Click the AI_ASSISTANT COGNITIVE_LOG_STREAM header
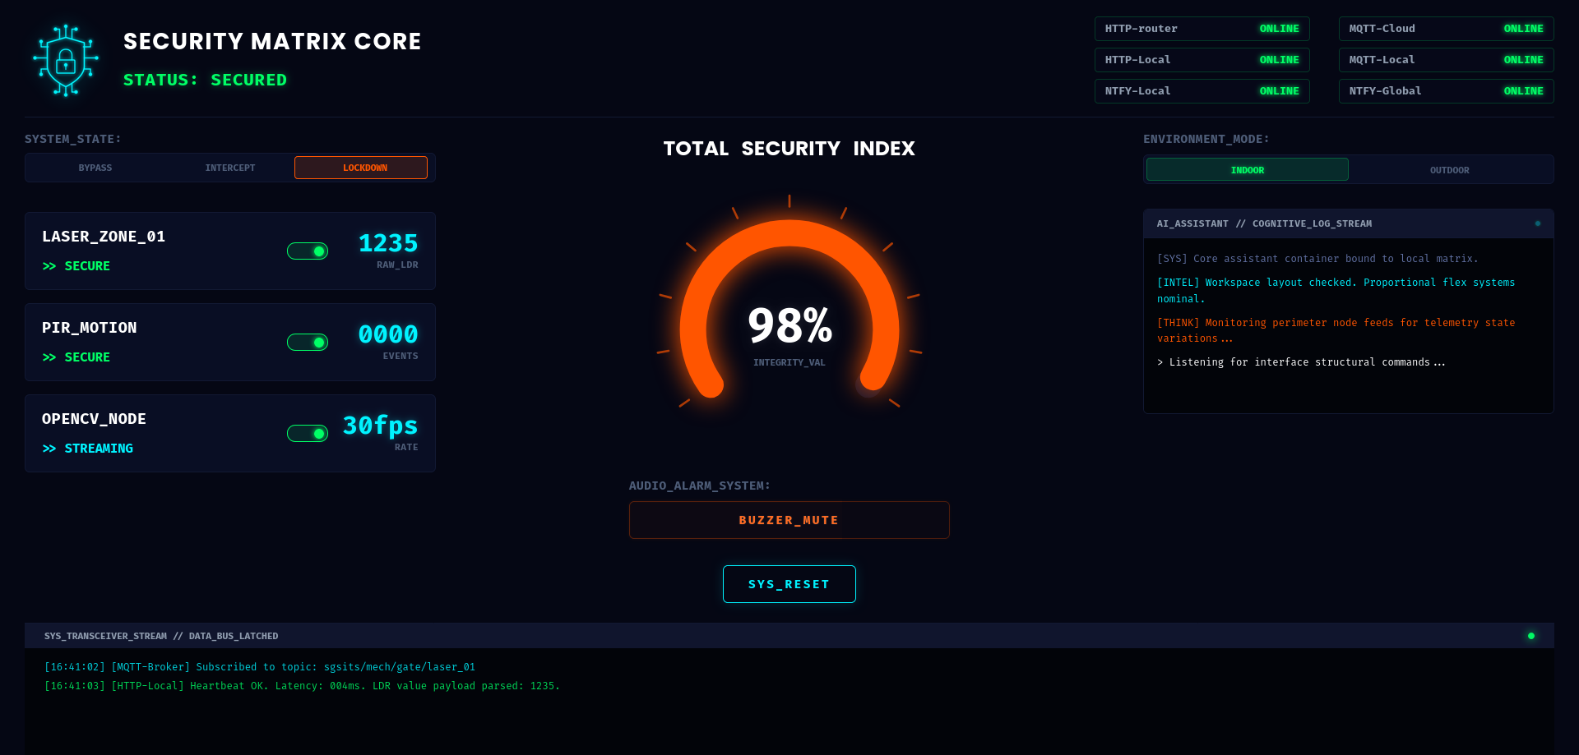 point(1264,223)
